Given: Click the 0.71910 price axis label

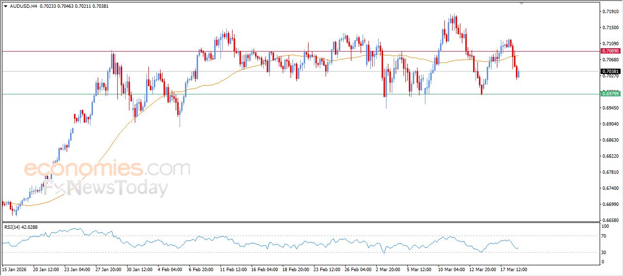Looking at the screenshot, I should click(x=610, y=11).
